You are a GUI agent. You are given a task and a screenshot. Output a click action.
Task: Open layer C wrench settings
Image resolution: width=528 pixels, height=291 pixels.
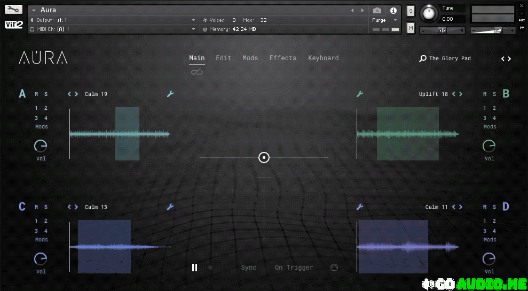[170, 207]
